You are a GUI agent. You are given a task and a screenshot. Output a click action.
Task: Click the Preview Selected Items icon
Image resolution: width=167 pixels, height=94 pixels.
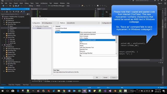(x=24, y=11)
